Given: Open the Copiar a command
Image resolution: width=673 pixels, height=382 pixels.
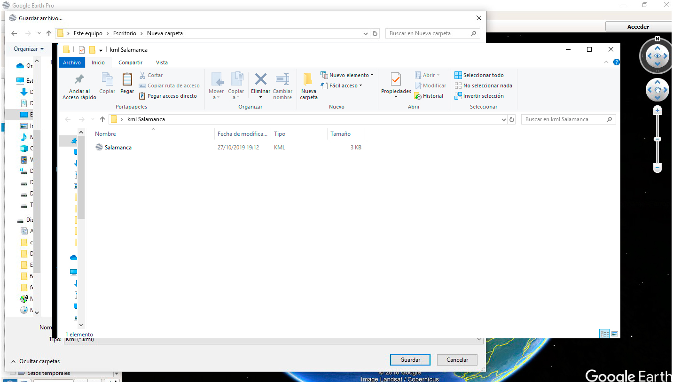Looking at the screenshot, I should point(236,86).
